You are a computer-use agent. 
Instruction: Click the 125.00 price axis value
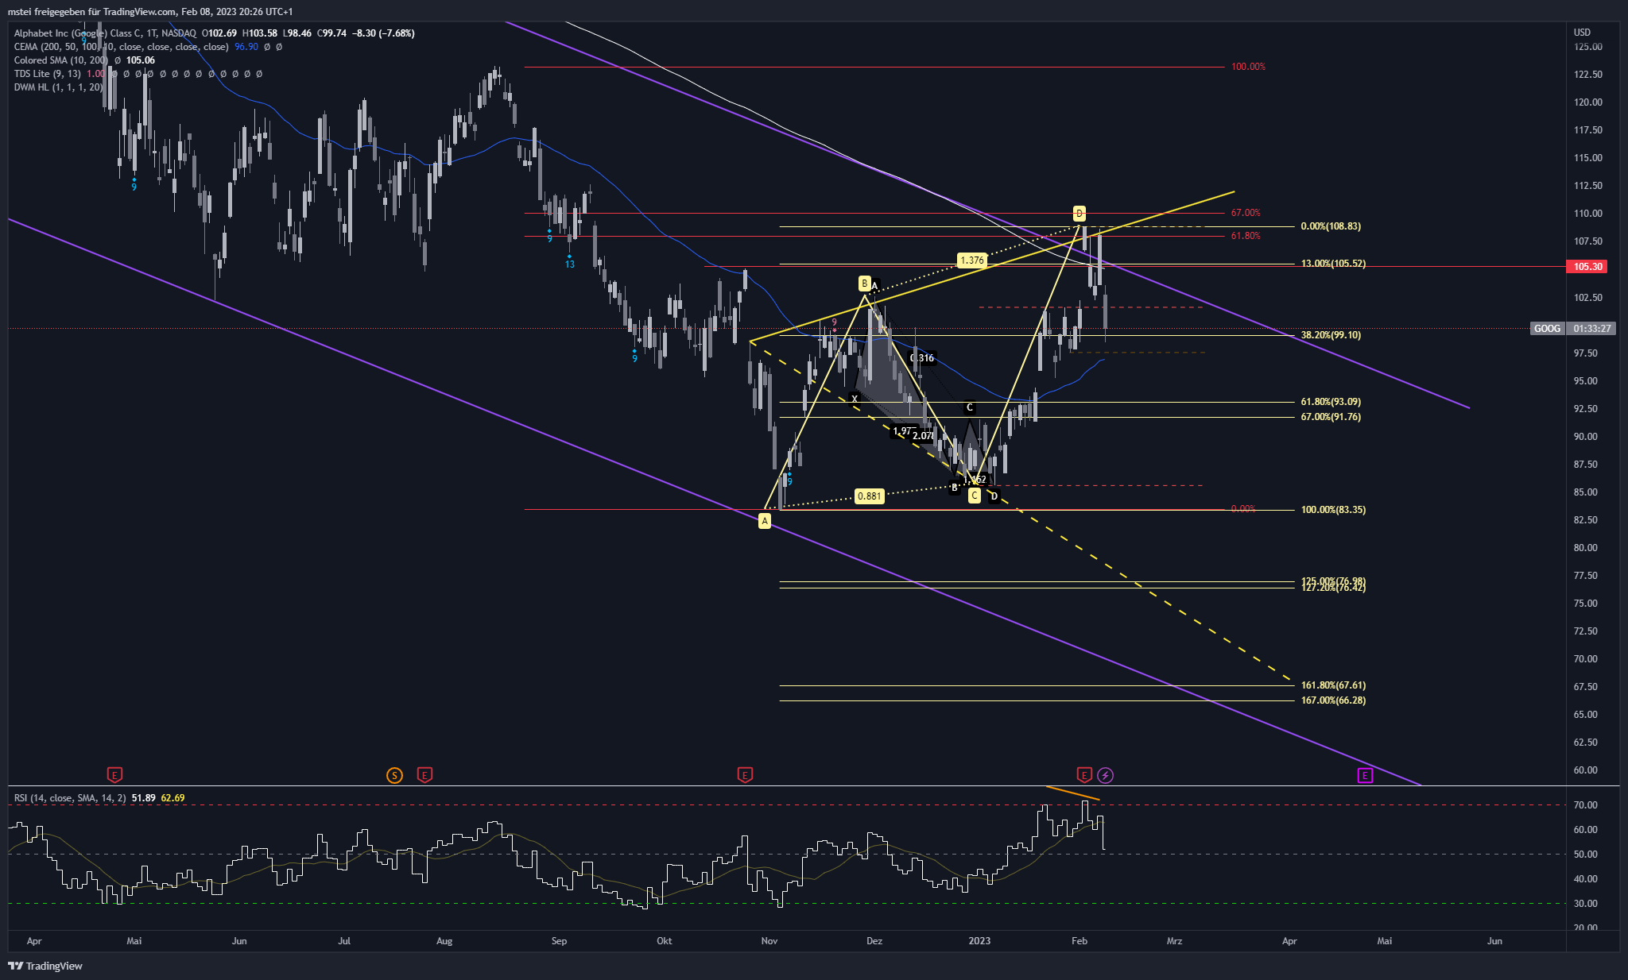click(x=1587, y=47)
